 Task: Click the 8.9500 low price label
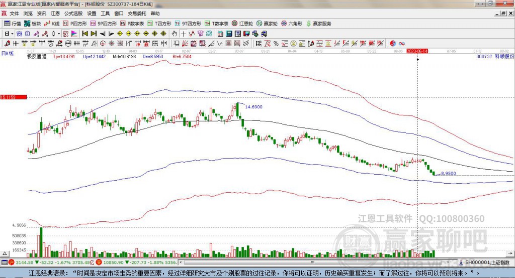click(449, 174)
